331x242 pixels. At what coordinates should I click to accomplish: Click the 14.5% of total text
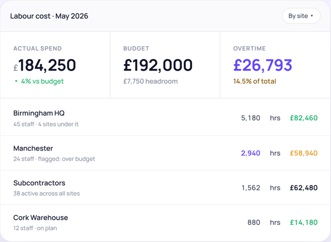click(x=254, y=81)
